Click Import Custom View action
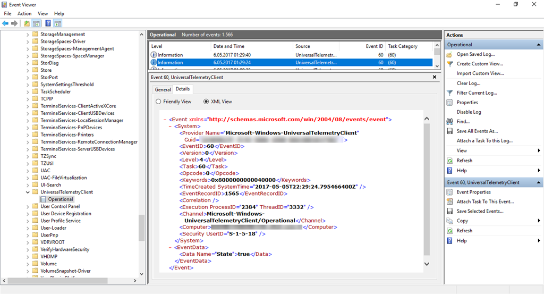544x294 pixels. [x=480, y=73]
